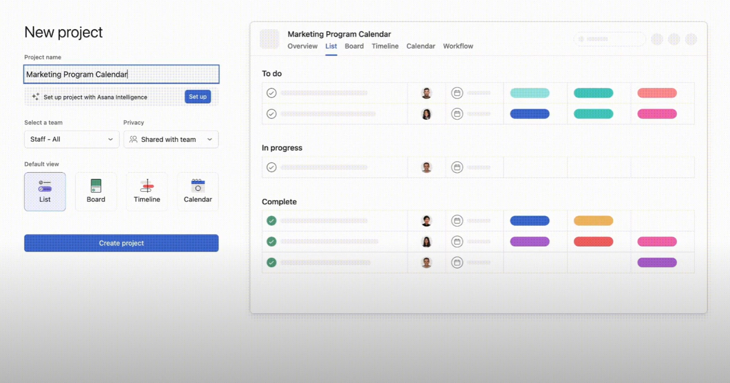Select the List default view
Screen dimensions: 730x383
[45, 191]
